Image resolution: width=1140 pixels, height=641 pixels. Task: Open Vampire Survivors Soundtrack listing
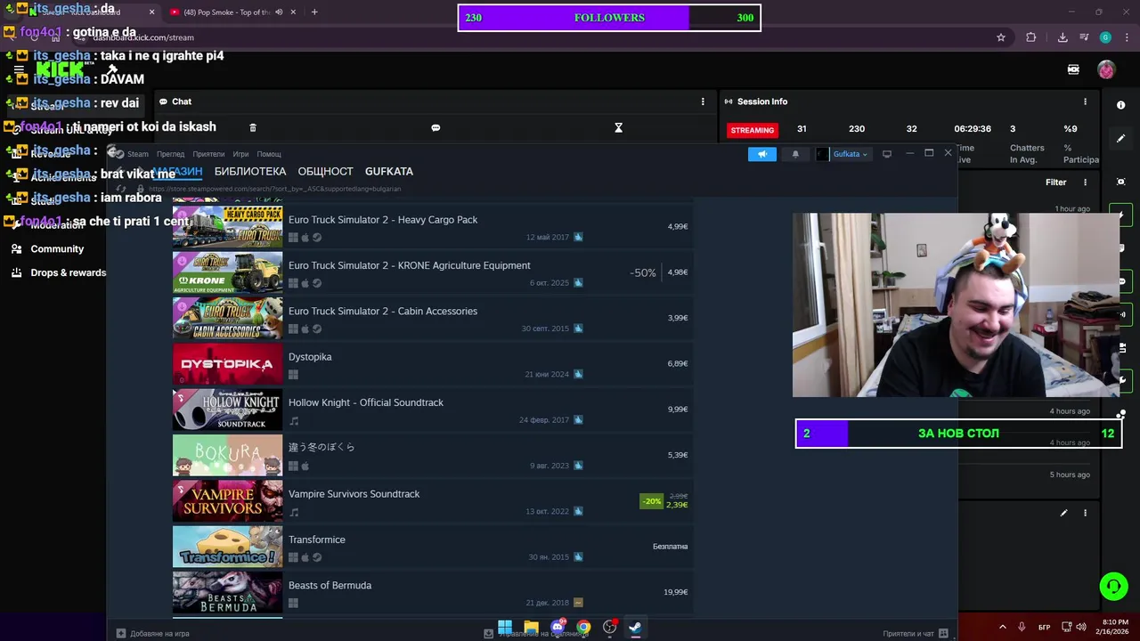(432, 501)
